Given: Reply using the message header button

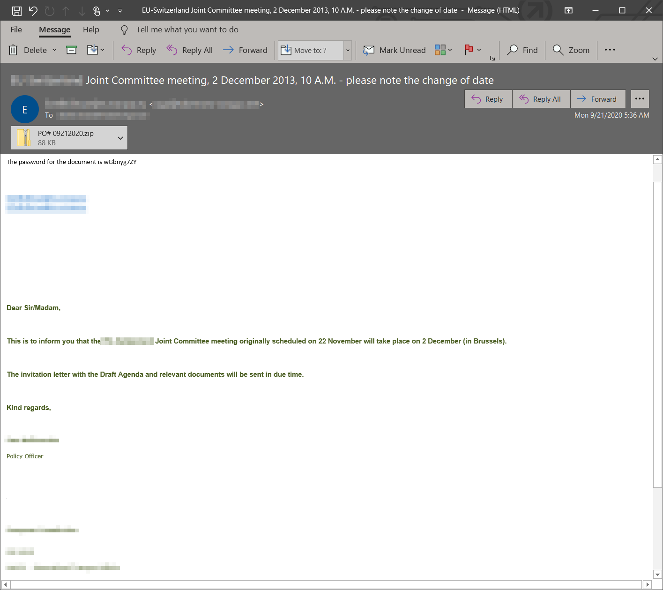Looking at the screenshot, I should pos(488,99).
